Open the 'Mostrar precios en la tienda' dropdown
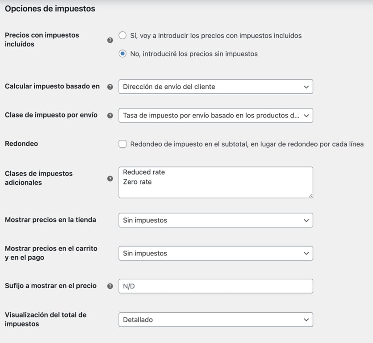This screenshot has width=373, height=343. click(x=215, y=220)
